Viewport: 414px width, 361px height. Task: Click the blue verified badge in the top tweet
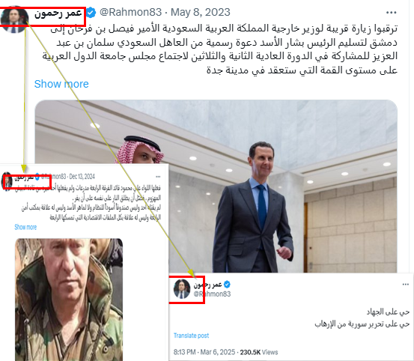click(91, 13)
